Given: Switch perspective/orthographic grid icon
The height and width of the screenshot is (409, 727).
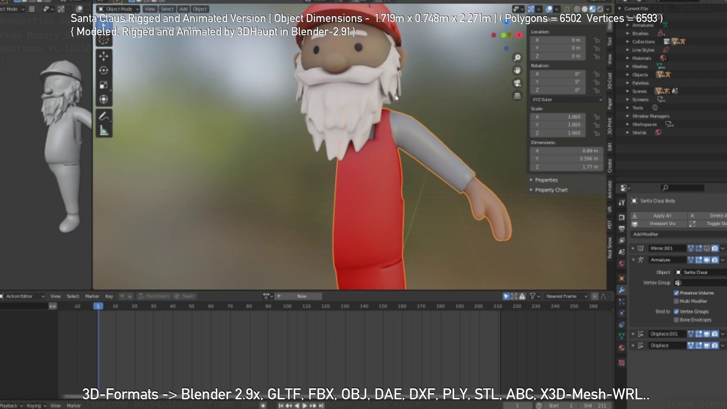Looking at the screenshot, I should 517,96.
